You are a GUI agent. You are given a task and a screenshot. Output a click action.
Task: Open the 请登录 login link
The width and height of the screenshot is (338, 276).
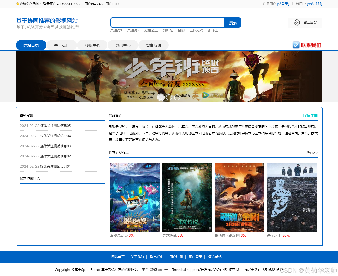tap(283, 4)
